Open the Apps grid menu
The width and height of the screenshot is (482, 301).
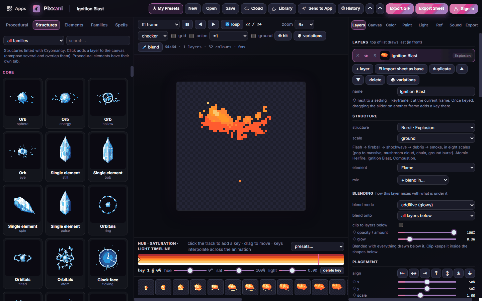point(16,9)
